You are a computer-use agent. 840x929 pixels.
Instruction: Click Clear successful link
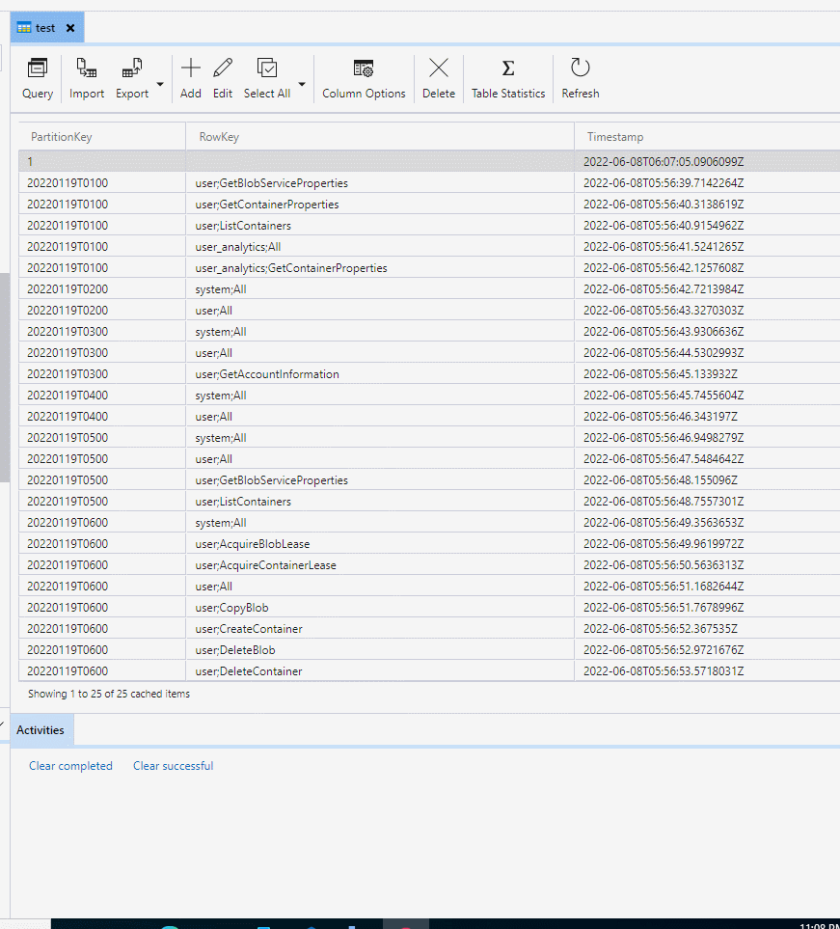173,765
